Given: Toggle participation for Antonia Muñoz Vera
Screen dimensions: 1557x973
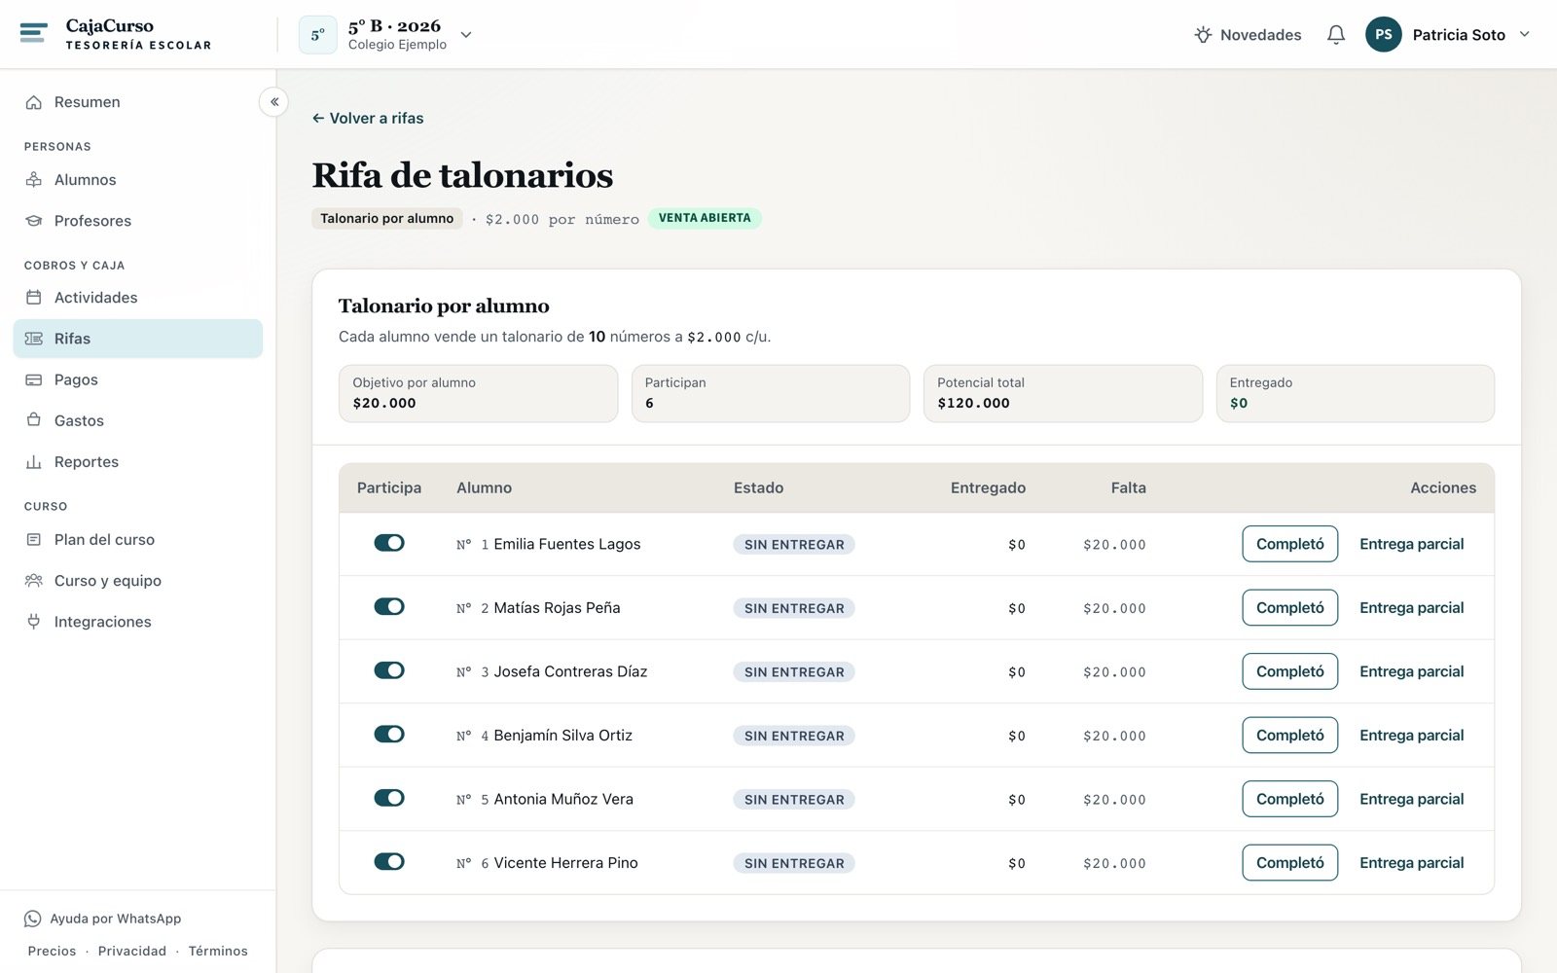Looking at the screenshot, I should click(389, 798).
